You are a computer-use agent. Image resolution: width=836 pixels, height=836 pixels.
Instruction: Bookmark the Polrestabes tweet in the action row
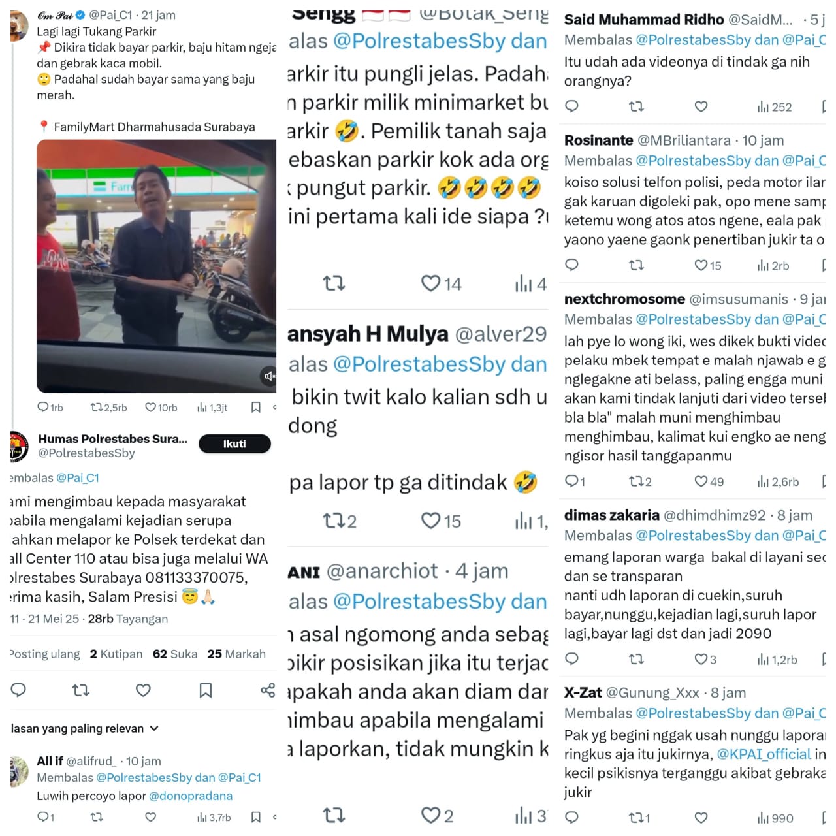pos(206,690)
